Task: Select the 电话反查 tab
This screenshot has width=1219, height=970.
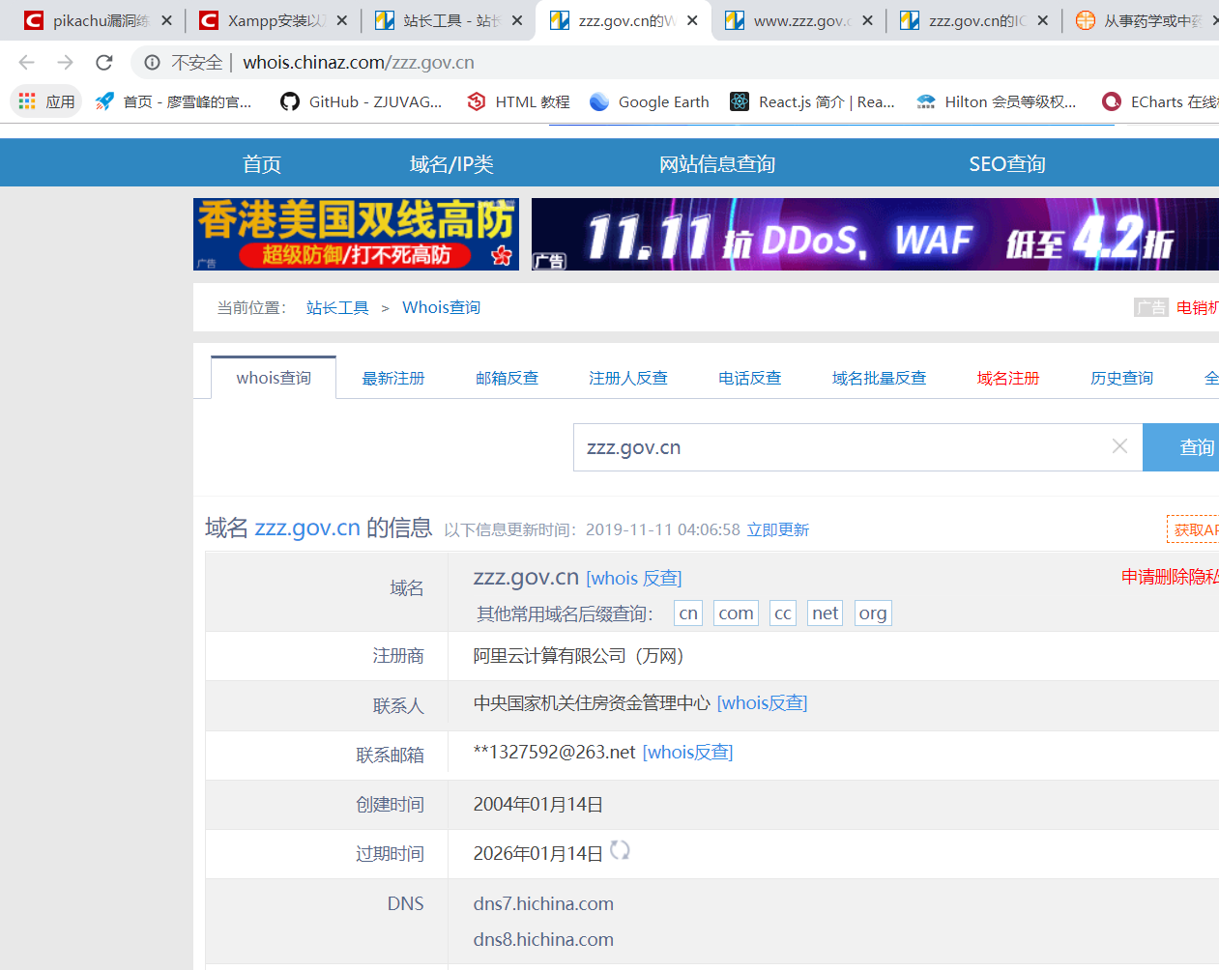Action: [749, 378]
